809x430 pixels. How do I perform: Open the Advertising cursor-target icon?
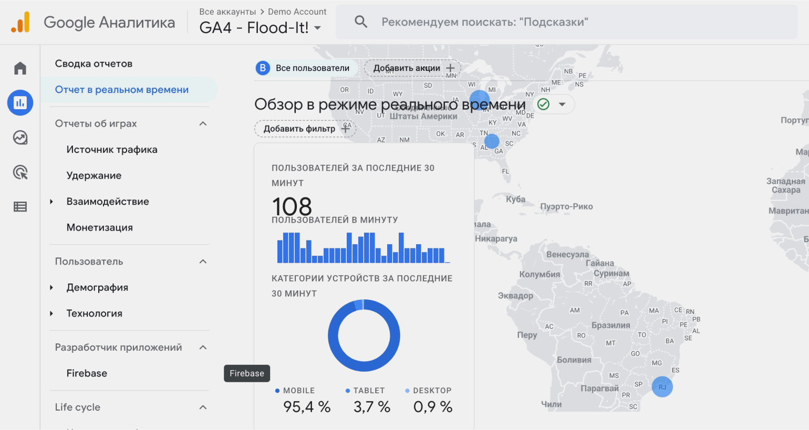point(20,172)
